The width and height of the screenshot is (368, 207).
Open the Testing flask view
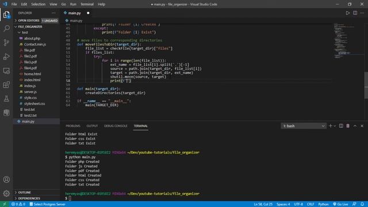(6, 99)
